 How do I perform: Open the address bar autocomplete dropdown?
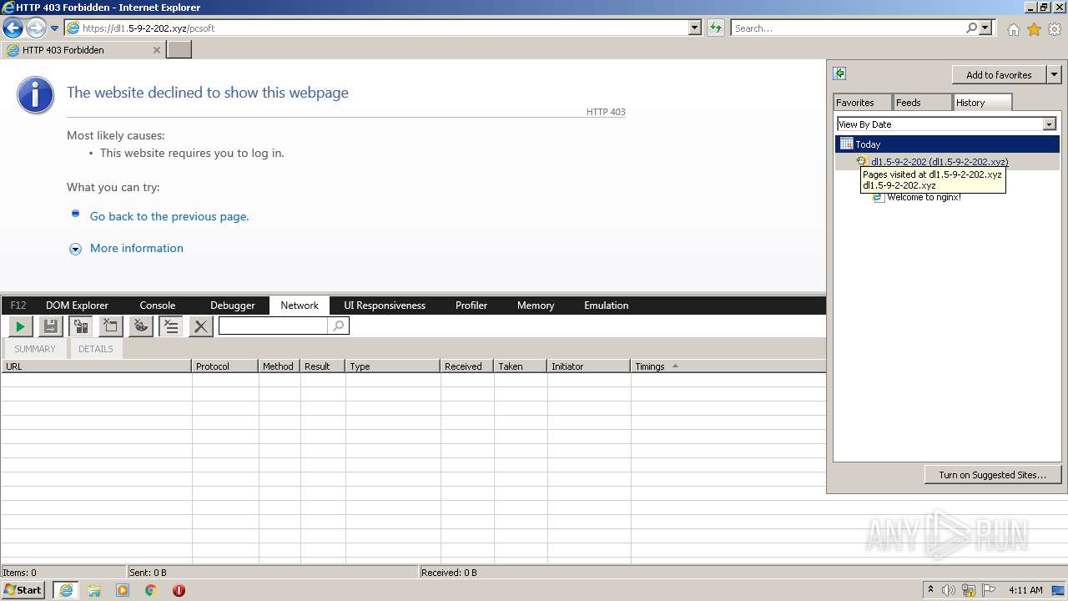pyautogui.click(x=695, y=28)
